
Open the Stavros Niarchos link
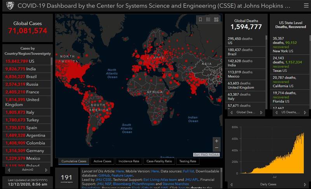click(176, 184)
